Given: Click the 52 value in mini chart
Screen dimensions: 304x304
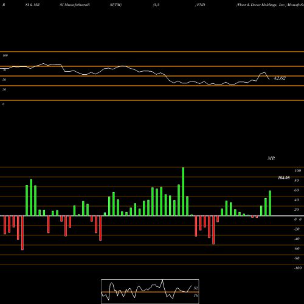Looking at the screenshot, I should click(196, 288).
